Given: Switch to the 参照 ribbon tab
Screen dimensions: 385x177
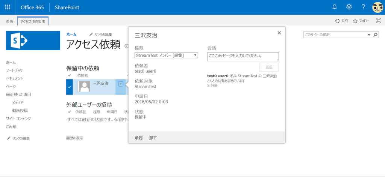Looking at the screenshot, I should pyautogui.click(x=9, y=21).
